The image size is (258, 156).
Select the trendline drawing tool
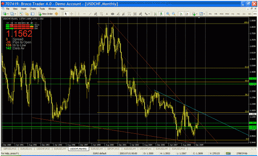pos(90,14)
